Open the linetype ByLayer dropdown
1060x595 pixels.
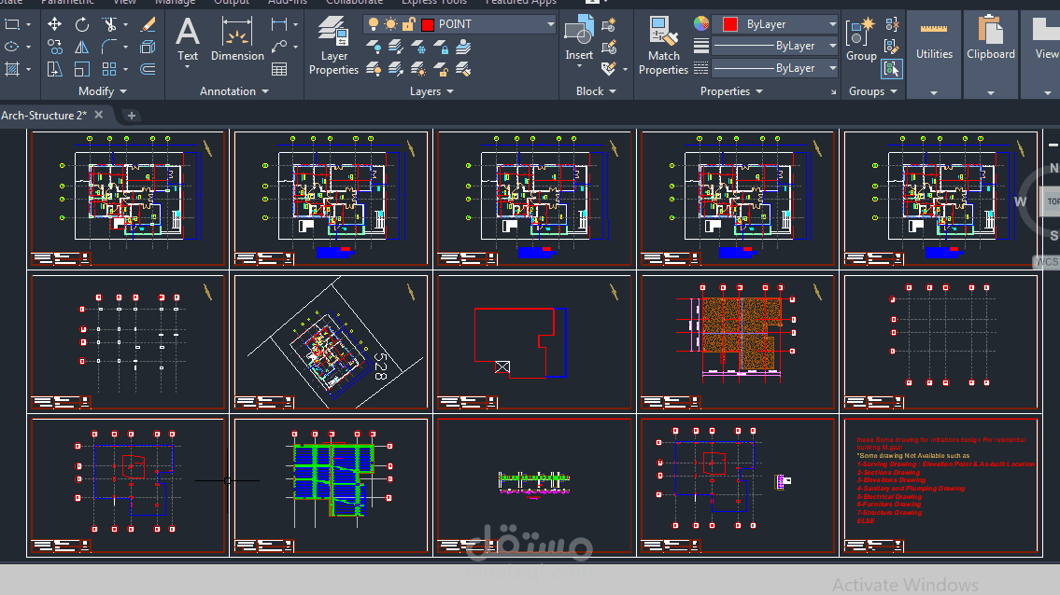click(x=832, y=68)
